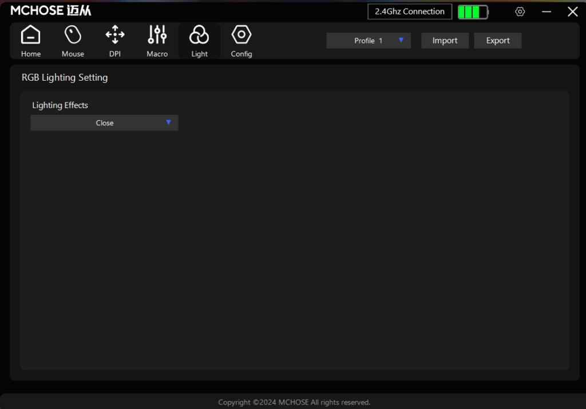Switch to the Macro tab label
This screenshot has width=586, height=409.
coord(157,54)
